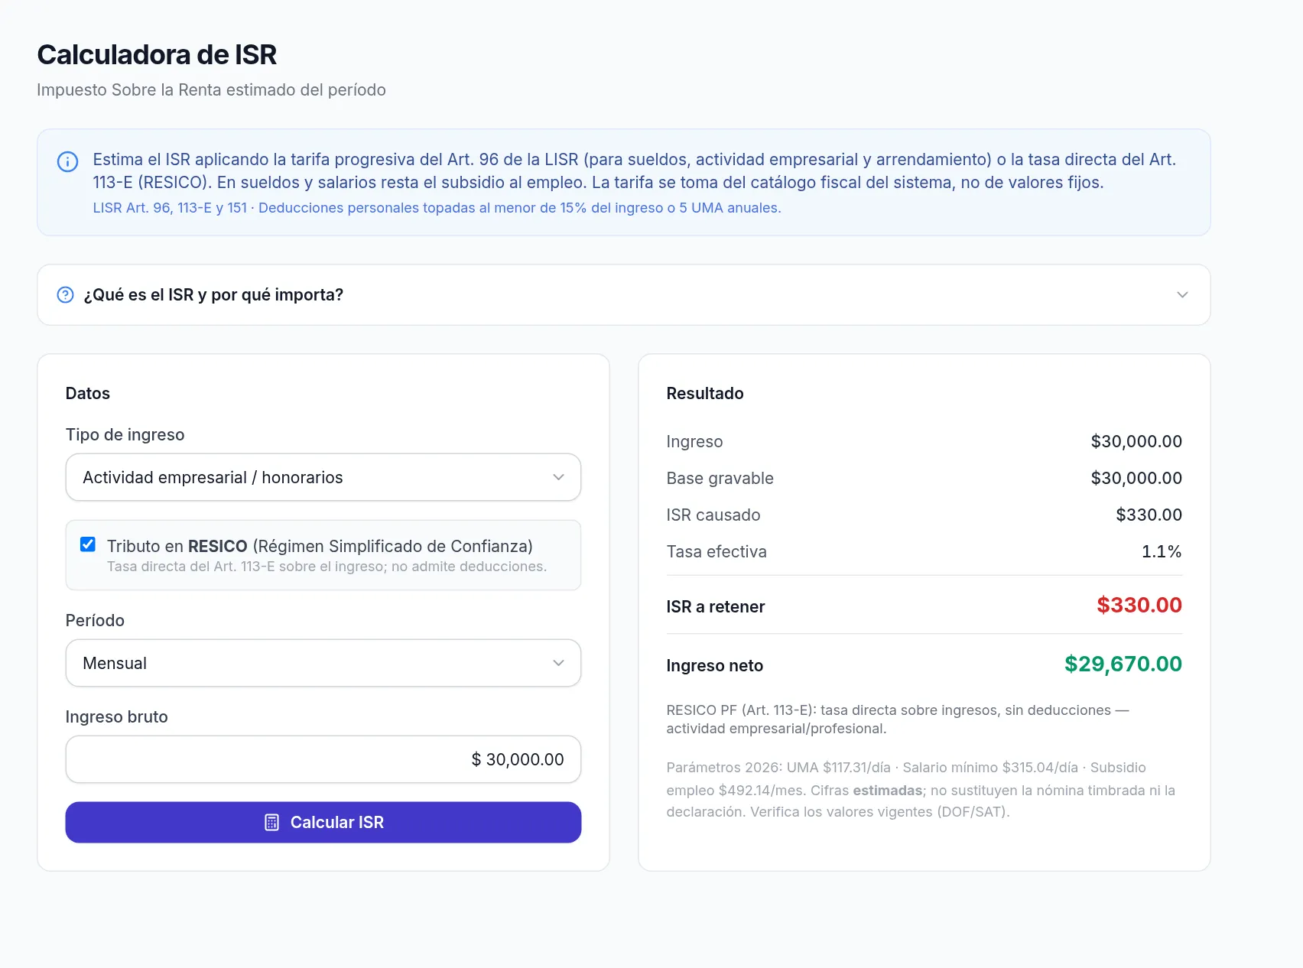Open the Tipo de ingreso dropdown
1303x968 pixels.
[x=323, y=477]
